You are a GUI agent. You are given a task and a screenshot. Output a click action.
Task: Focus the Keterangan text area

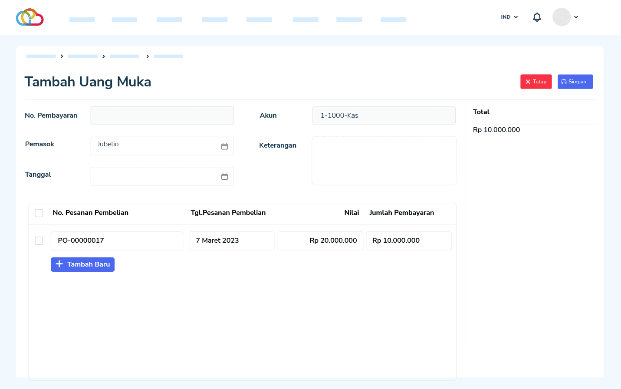coord(384,161)
